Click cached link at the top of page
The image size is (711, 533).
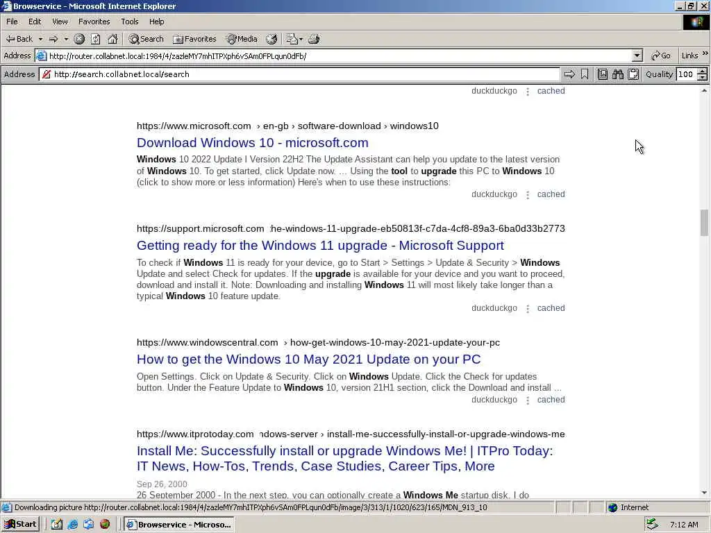pyautogui.click(x=551, y=91)
